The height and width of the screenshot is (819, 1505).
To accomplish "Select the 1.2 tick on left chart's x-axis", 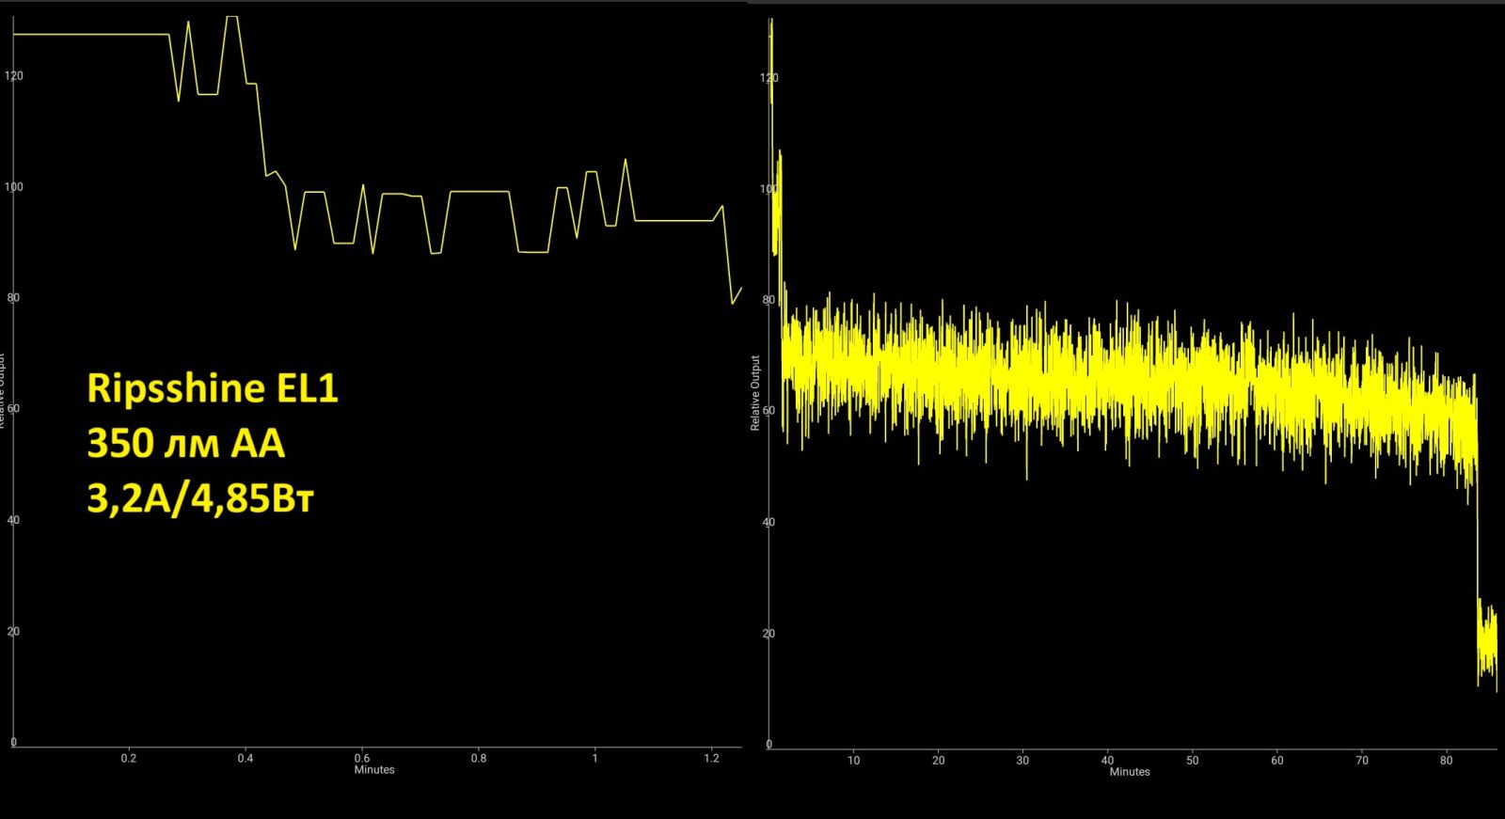I will [711, 758].
